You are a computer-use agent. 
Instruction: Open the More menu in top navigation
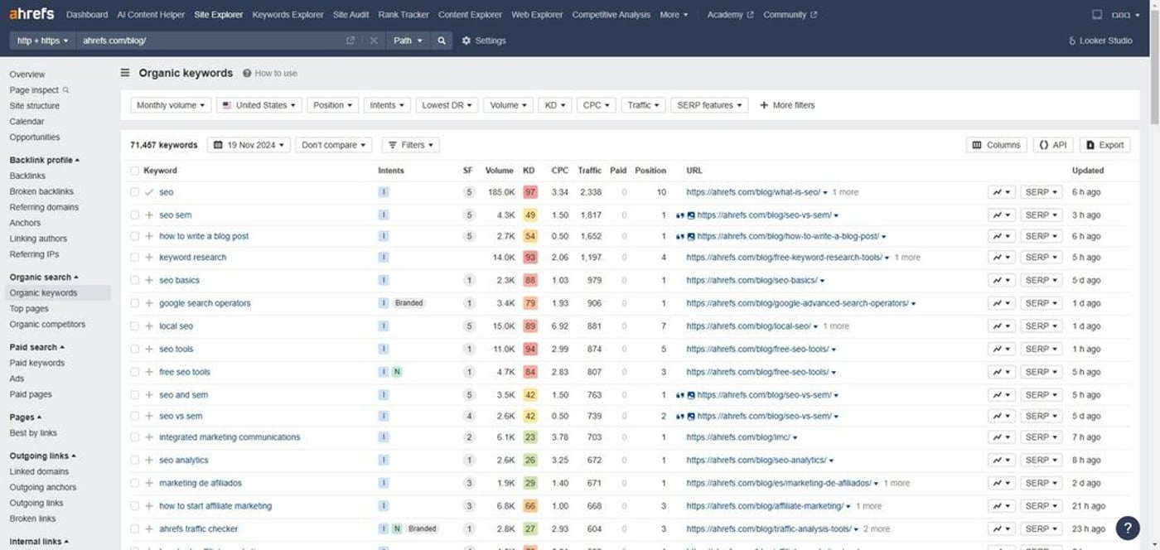[674, 14]
